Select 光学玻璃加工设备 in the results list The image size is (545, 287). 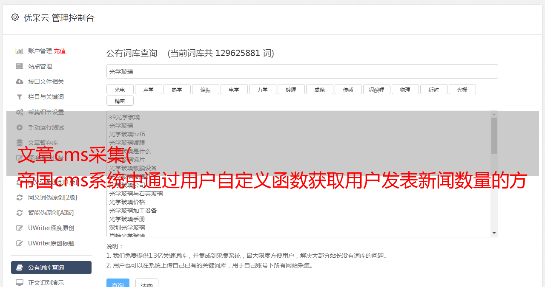(133, 211)
